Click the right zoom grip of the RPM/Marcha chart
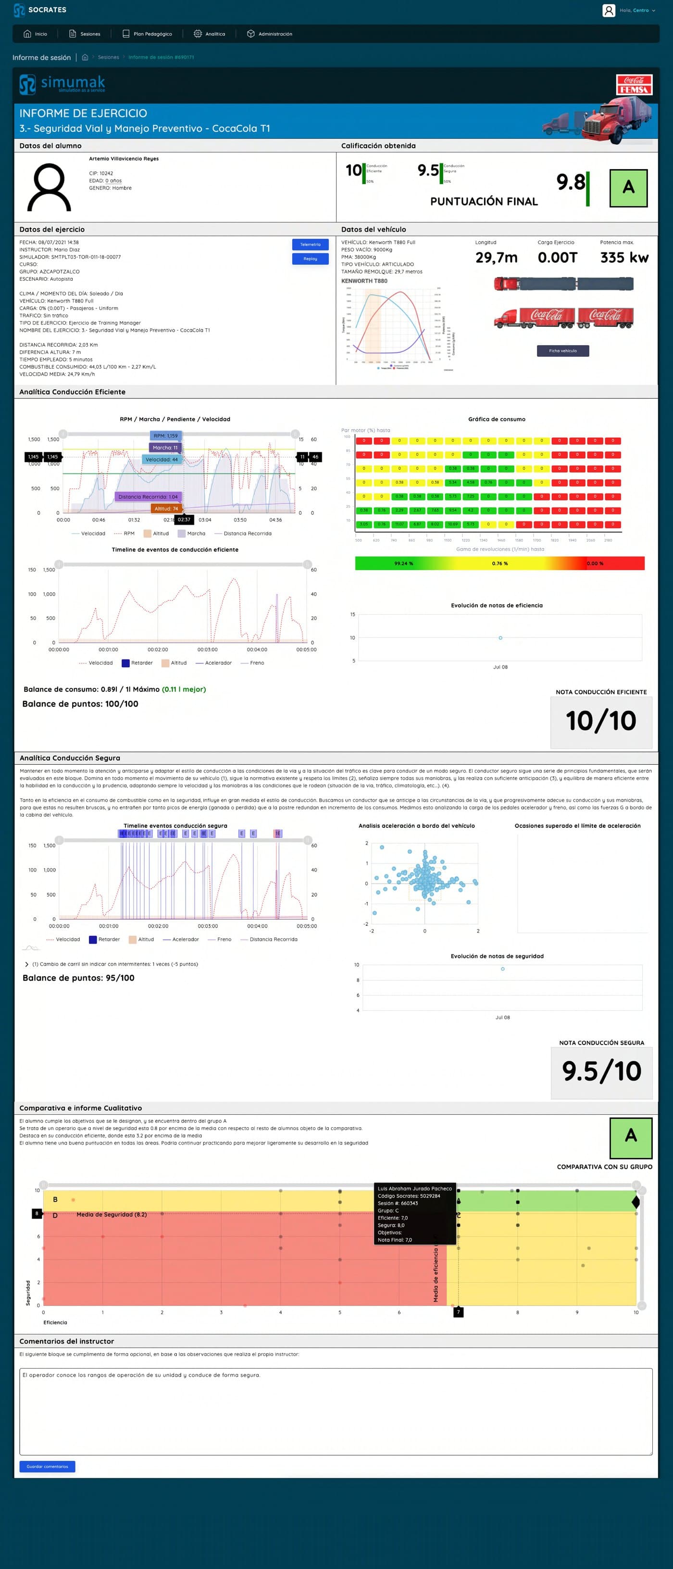Viewport: 673px width, 1569px height. (295, 434)
